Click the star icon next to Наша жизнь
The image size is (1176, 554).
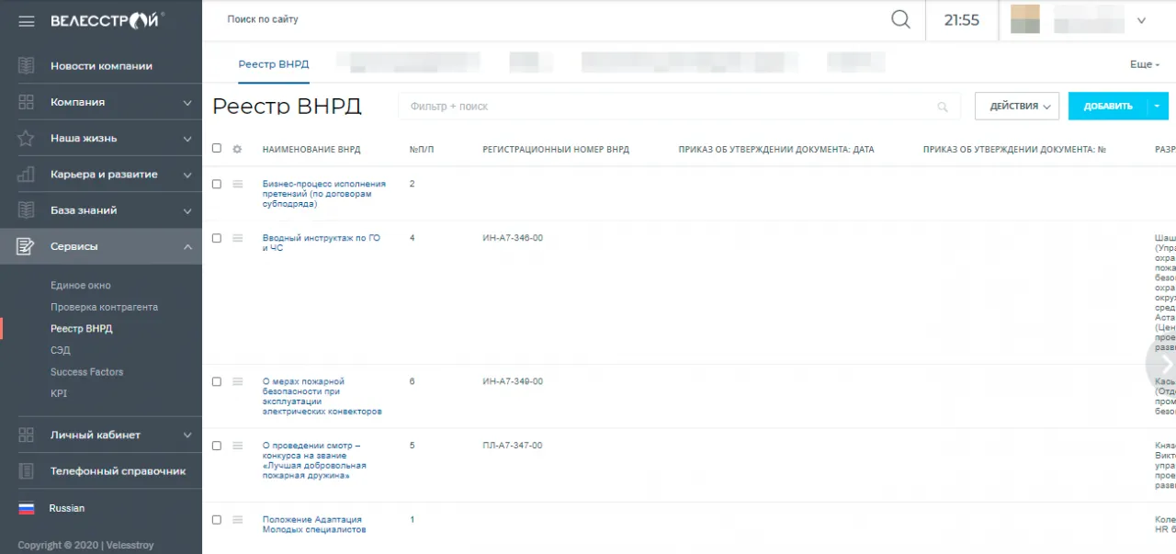point(26,139)
